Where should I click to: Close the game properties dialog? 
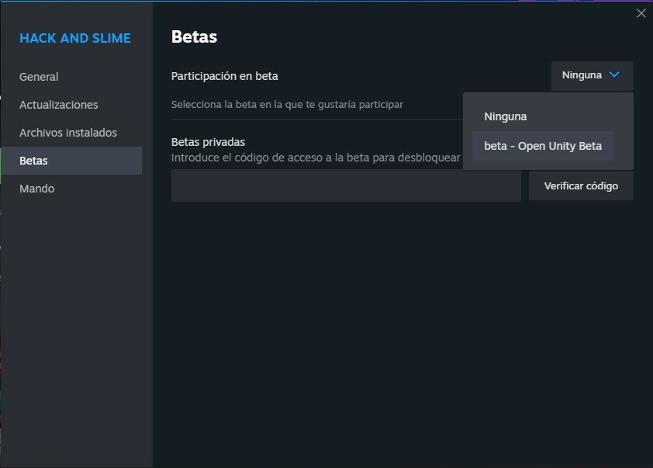point(641,13)
